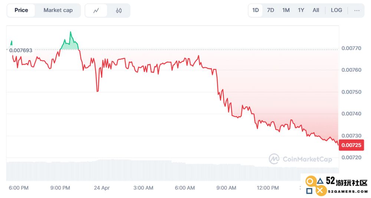Open the three-dots more options menu
371x198 pixels.
point(357,10)
